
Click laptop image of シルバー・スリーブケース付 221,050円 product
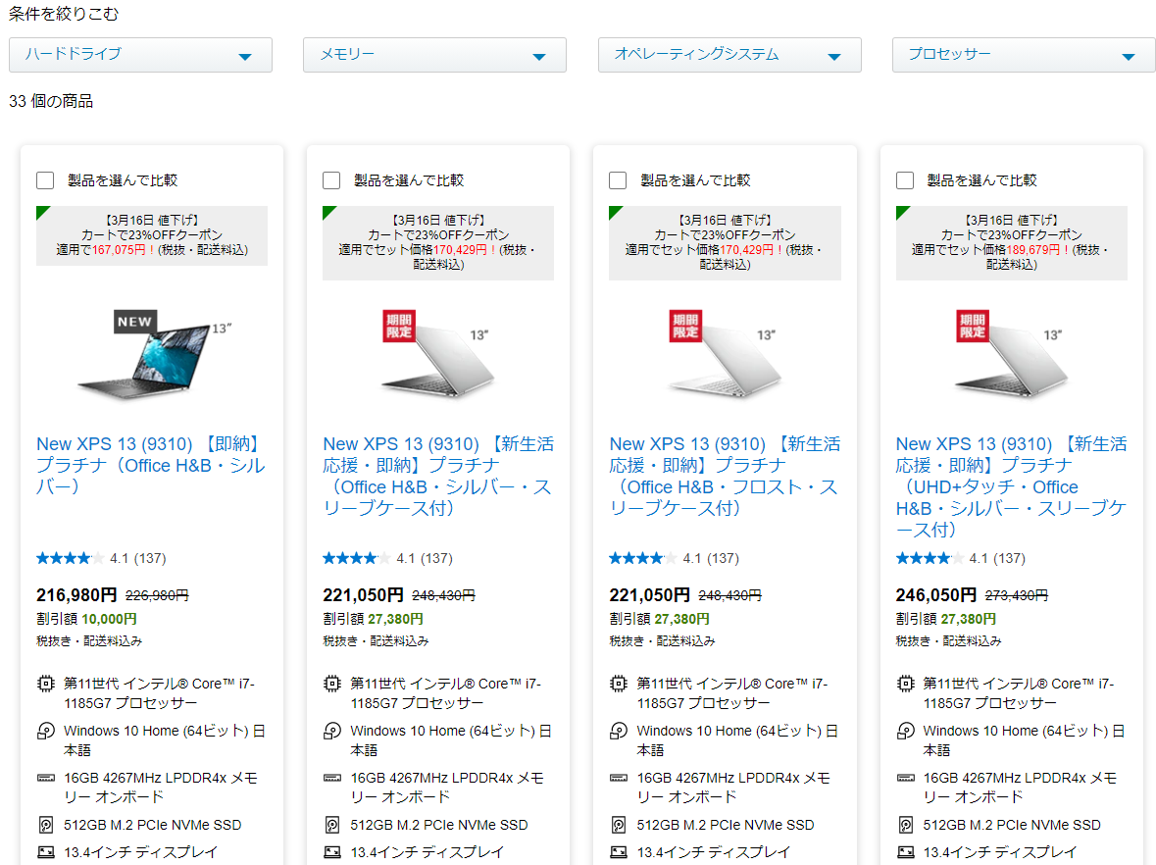[438, 355]
